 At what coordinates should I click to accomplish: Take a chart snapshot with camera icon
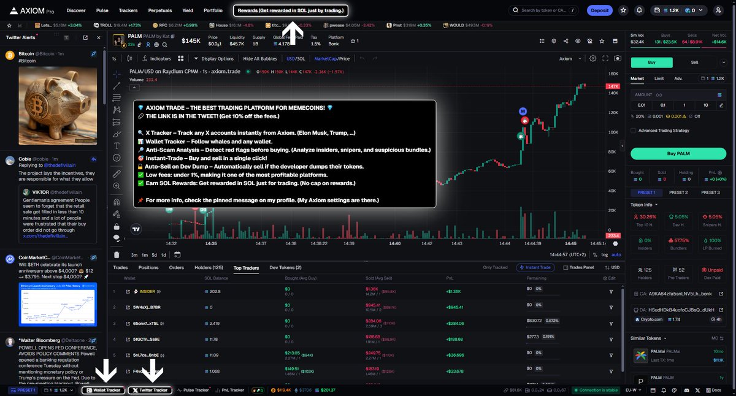tap(617, 58)
